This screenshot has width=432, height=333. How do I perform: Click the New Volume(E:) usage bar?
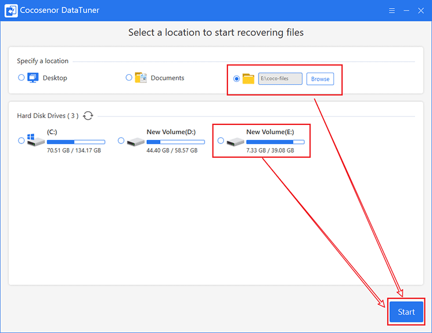tap(275, 142)
